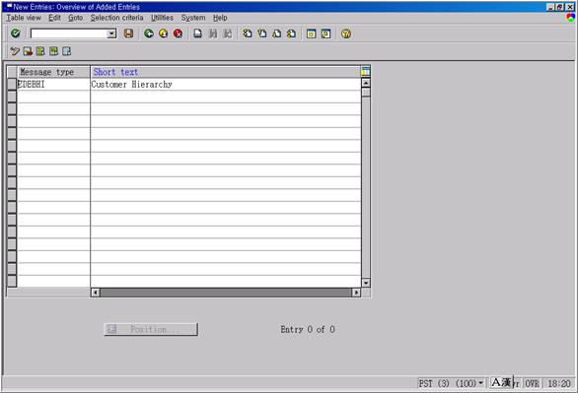Click the table configuration icon beside Short text
Image resolution: width=578 pixels, height=393 pixels.
point(365,71)
